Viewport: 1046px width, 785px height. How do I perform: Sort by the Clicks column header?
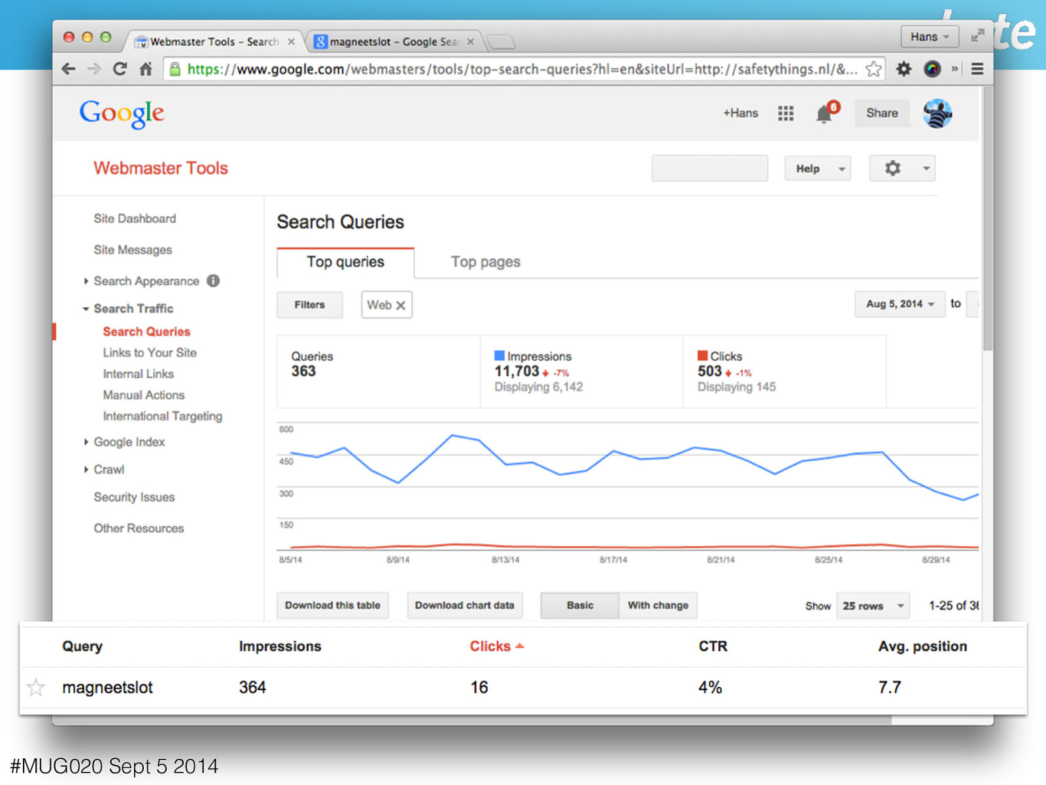coord(497,646)
